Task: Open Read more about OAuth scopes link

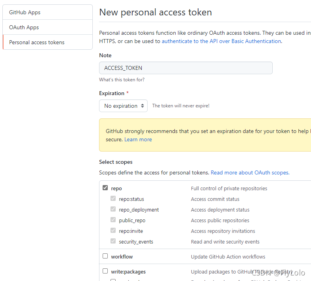Action: tap(250, 172)
